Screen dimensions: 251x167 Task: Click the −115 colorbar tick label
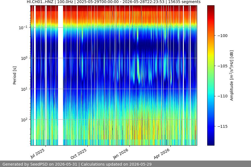pyautogui.click(x=222, y=126)
